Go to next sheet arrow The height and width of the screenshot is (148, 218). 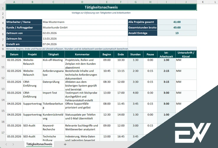pos(13,144)
